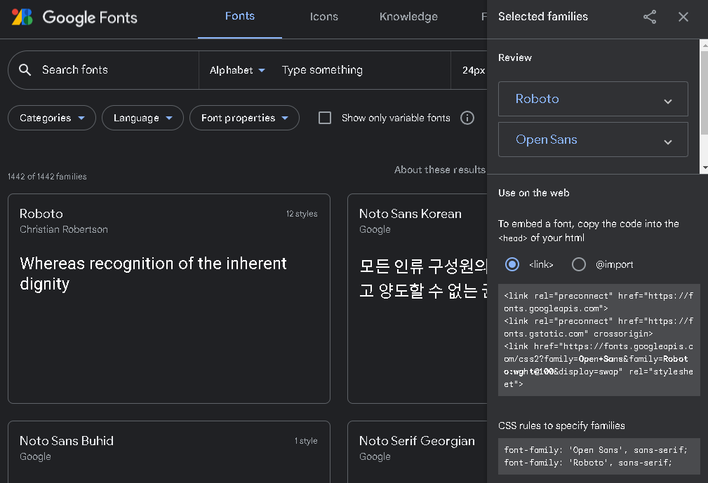
Task: Share the selected families via share icon
Action: click(x=649, y=17)
